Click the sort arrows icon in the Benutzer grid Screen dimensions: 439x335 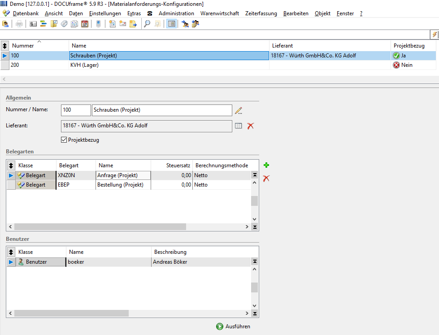coord(11,252)
